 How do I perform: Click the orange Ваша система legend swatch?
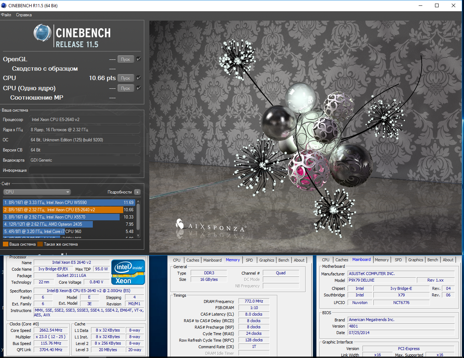5,244
